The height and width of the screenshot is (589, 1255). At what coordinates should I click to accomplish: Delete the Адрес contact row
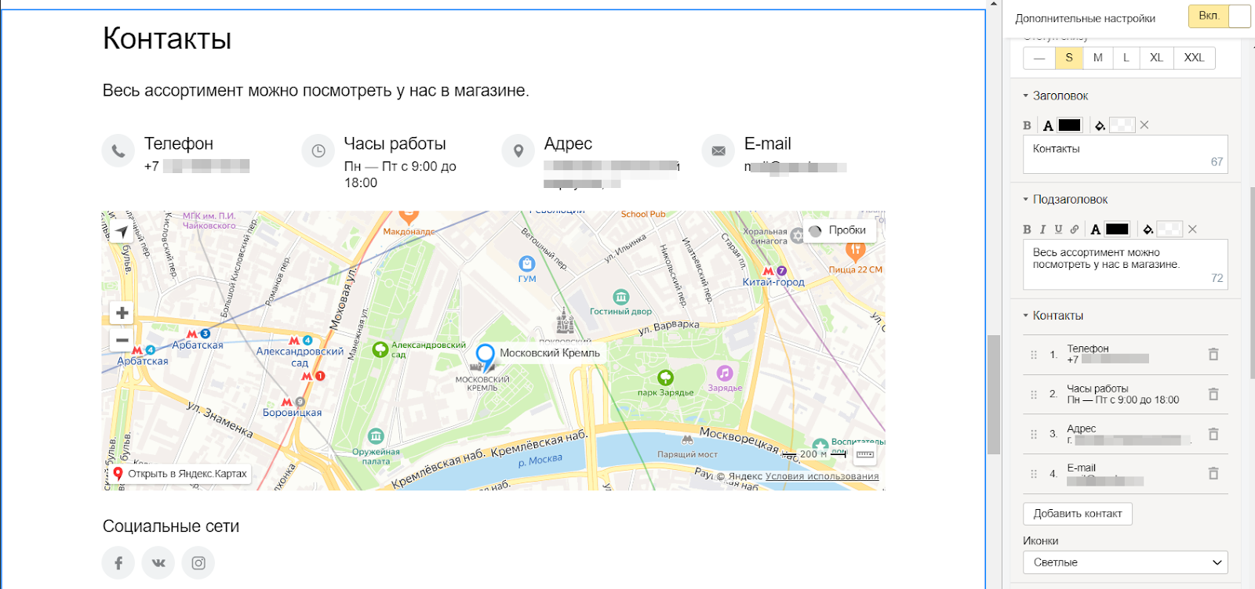(1213, 434)
